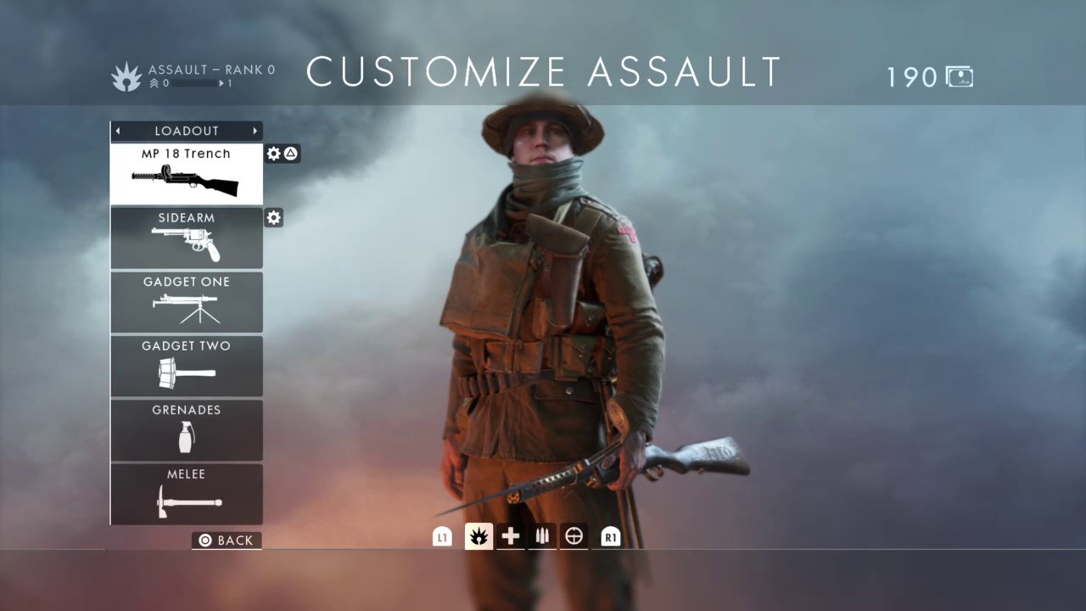Image resolution: width=1086 pixels, height=611 pixels.
Task: Click the war bonds currency icon
Action: pyautogui.click(x=960, y=77)
